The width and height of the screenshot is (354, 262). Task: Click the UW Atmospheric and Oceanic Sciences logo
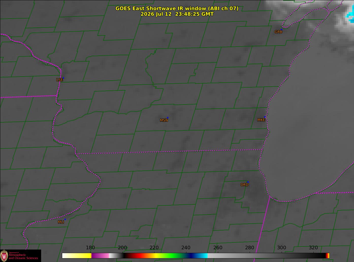[20, 256]
